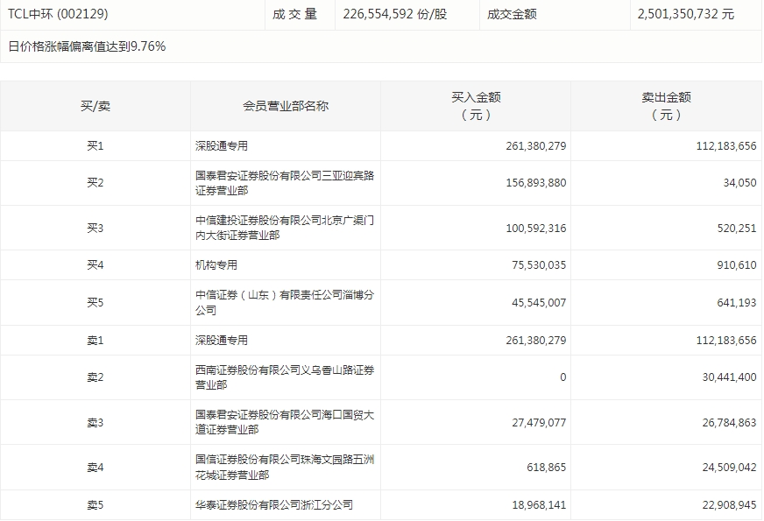Select the 卖1 row label
Viewport: 764px width, 521px height.
click(x=95, y=340)
